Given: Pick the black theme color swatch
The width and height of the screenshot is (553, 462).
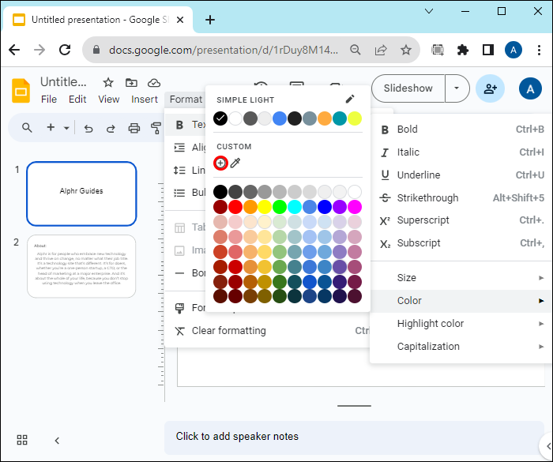Looking at the screenshot, I should pos(220,118).
